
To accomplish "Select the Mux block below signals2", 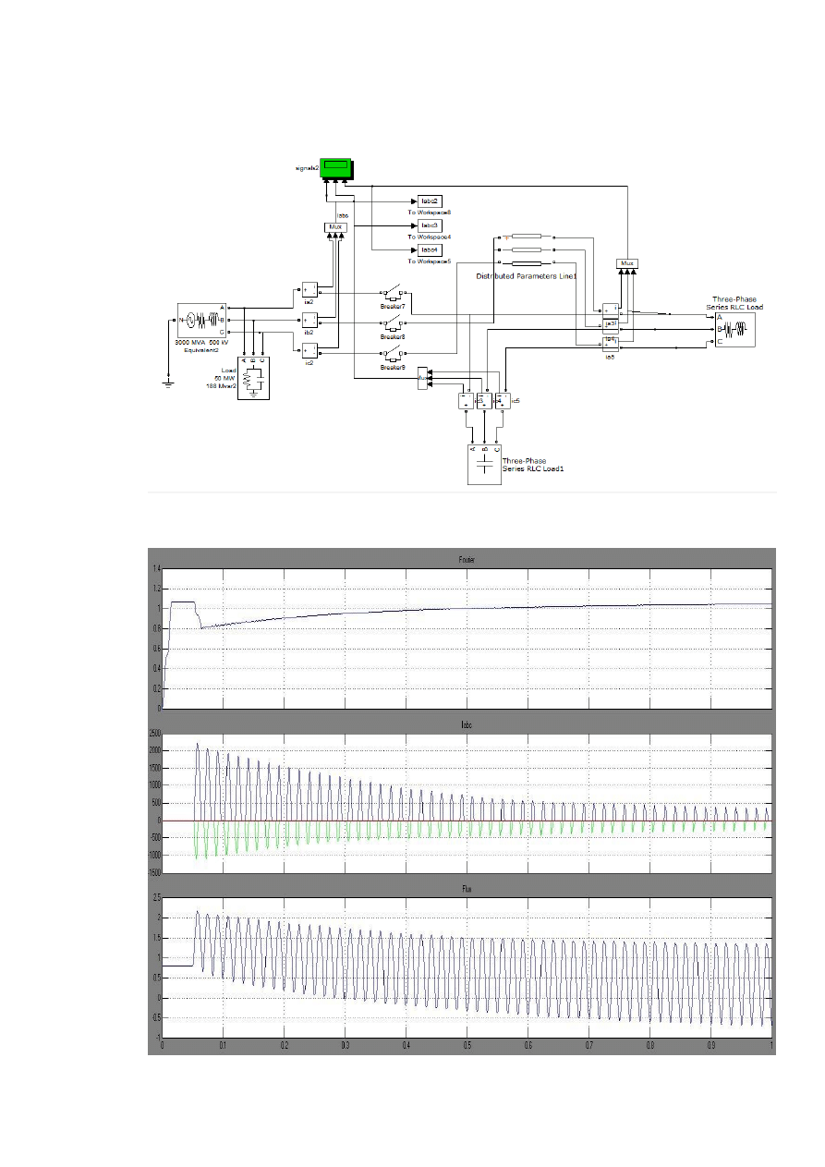I will pyautogui.click(x=335, y=226).
